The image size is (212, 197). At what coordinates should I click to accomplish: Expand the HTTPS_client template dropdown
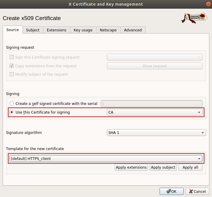106,158
